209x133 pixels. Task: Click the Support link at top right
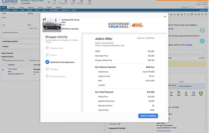pyautogui.click(x=198, y=4)
